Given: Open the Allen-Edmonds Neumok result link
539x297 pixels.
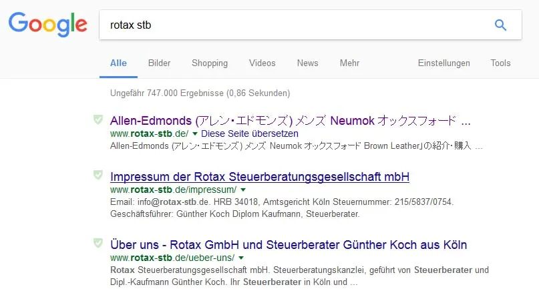Looking at the screenshot, I should coord(290,121).
